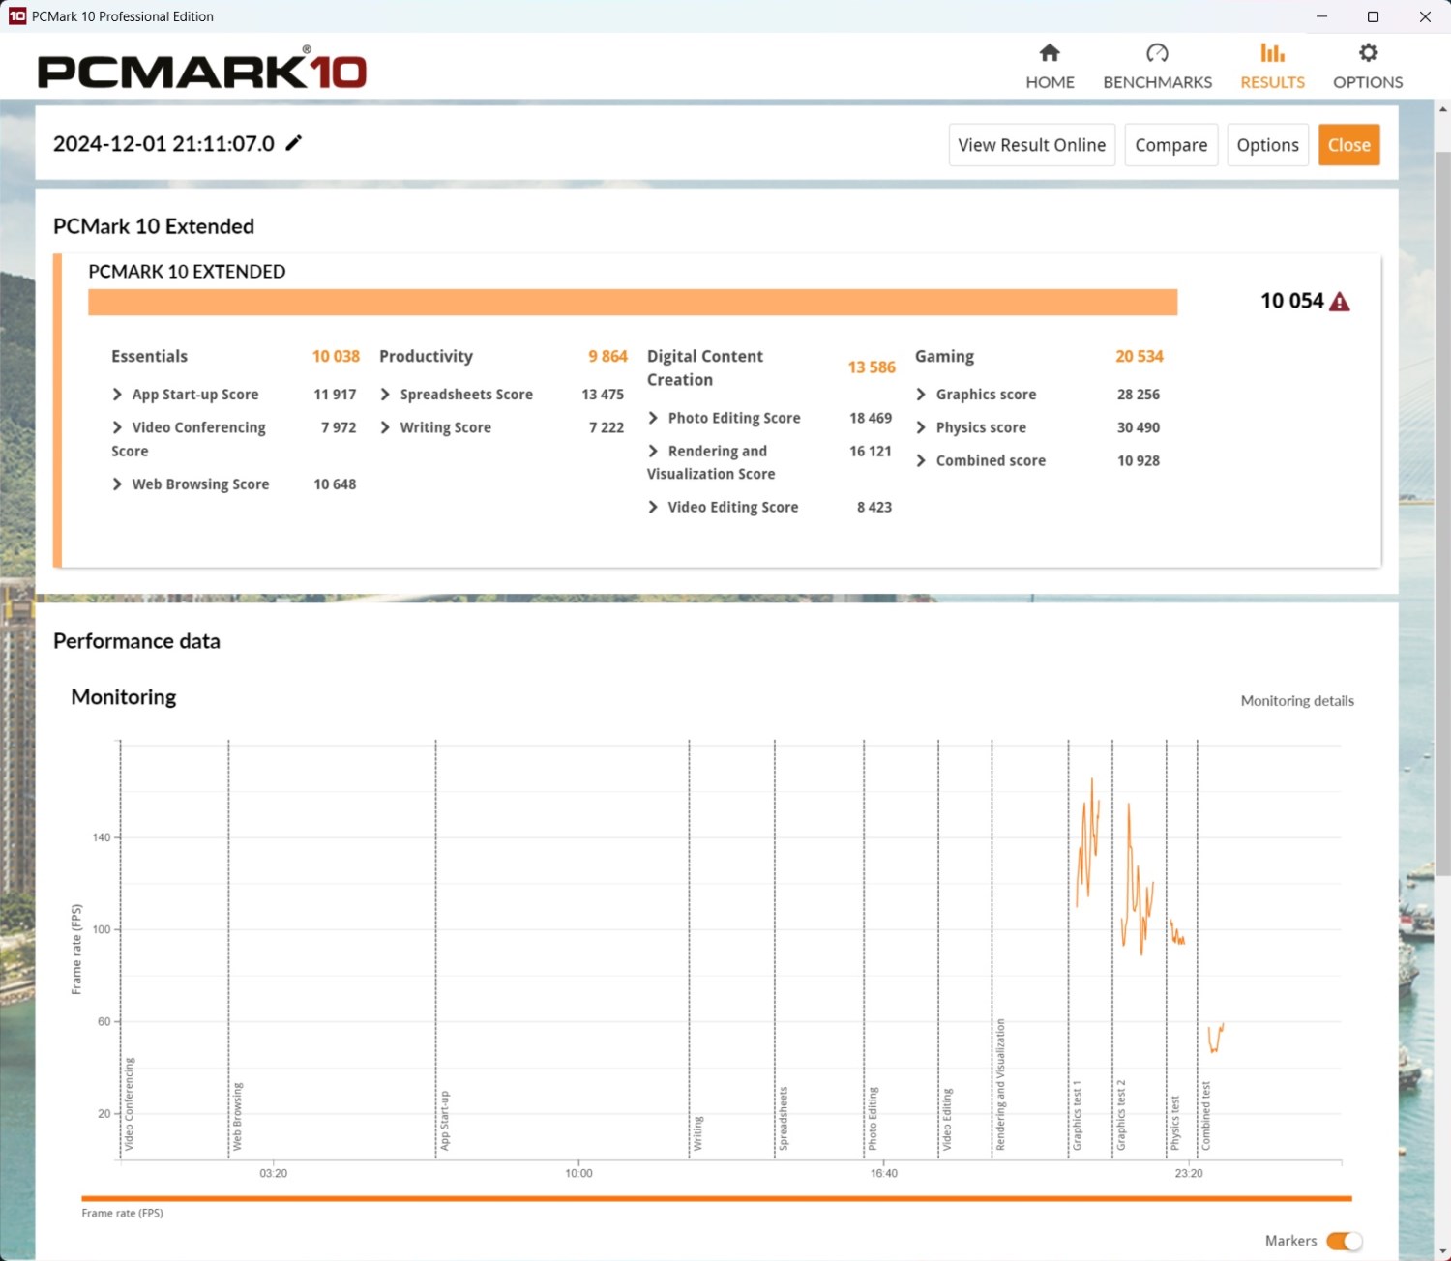Screen dimensions: 1451x1261
Task: Click the vertical scrollbar thumb
Action: point(1442,513)
